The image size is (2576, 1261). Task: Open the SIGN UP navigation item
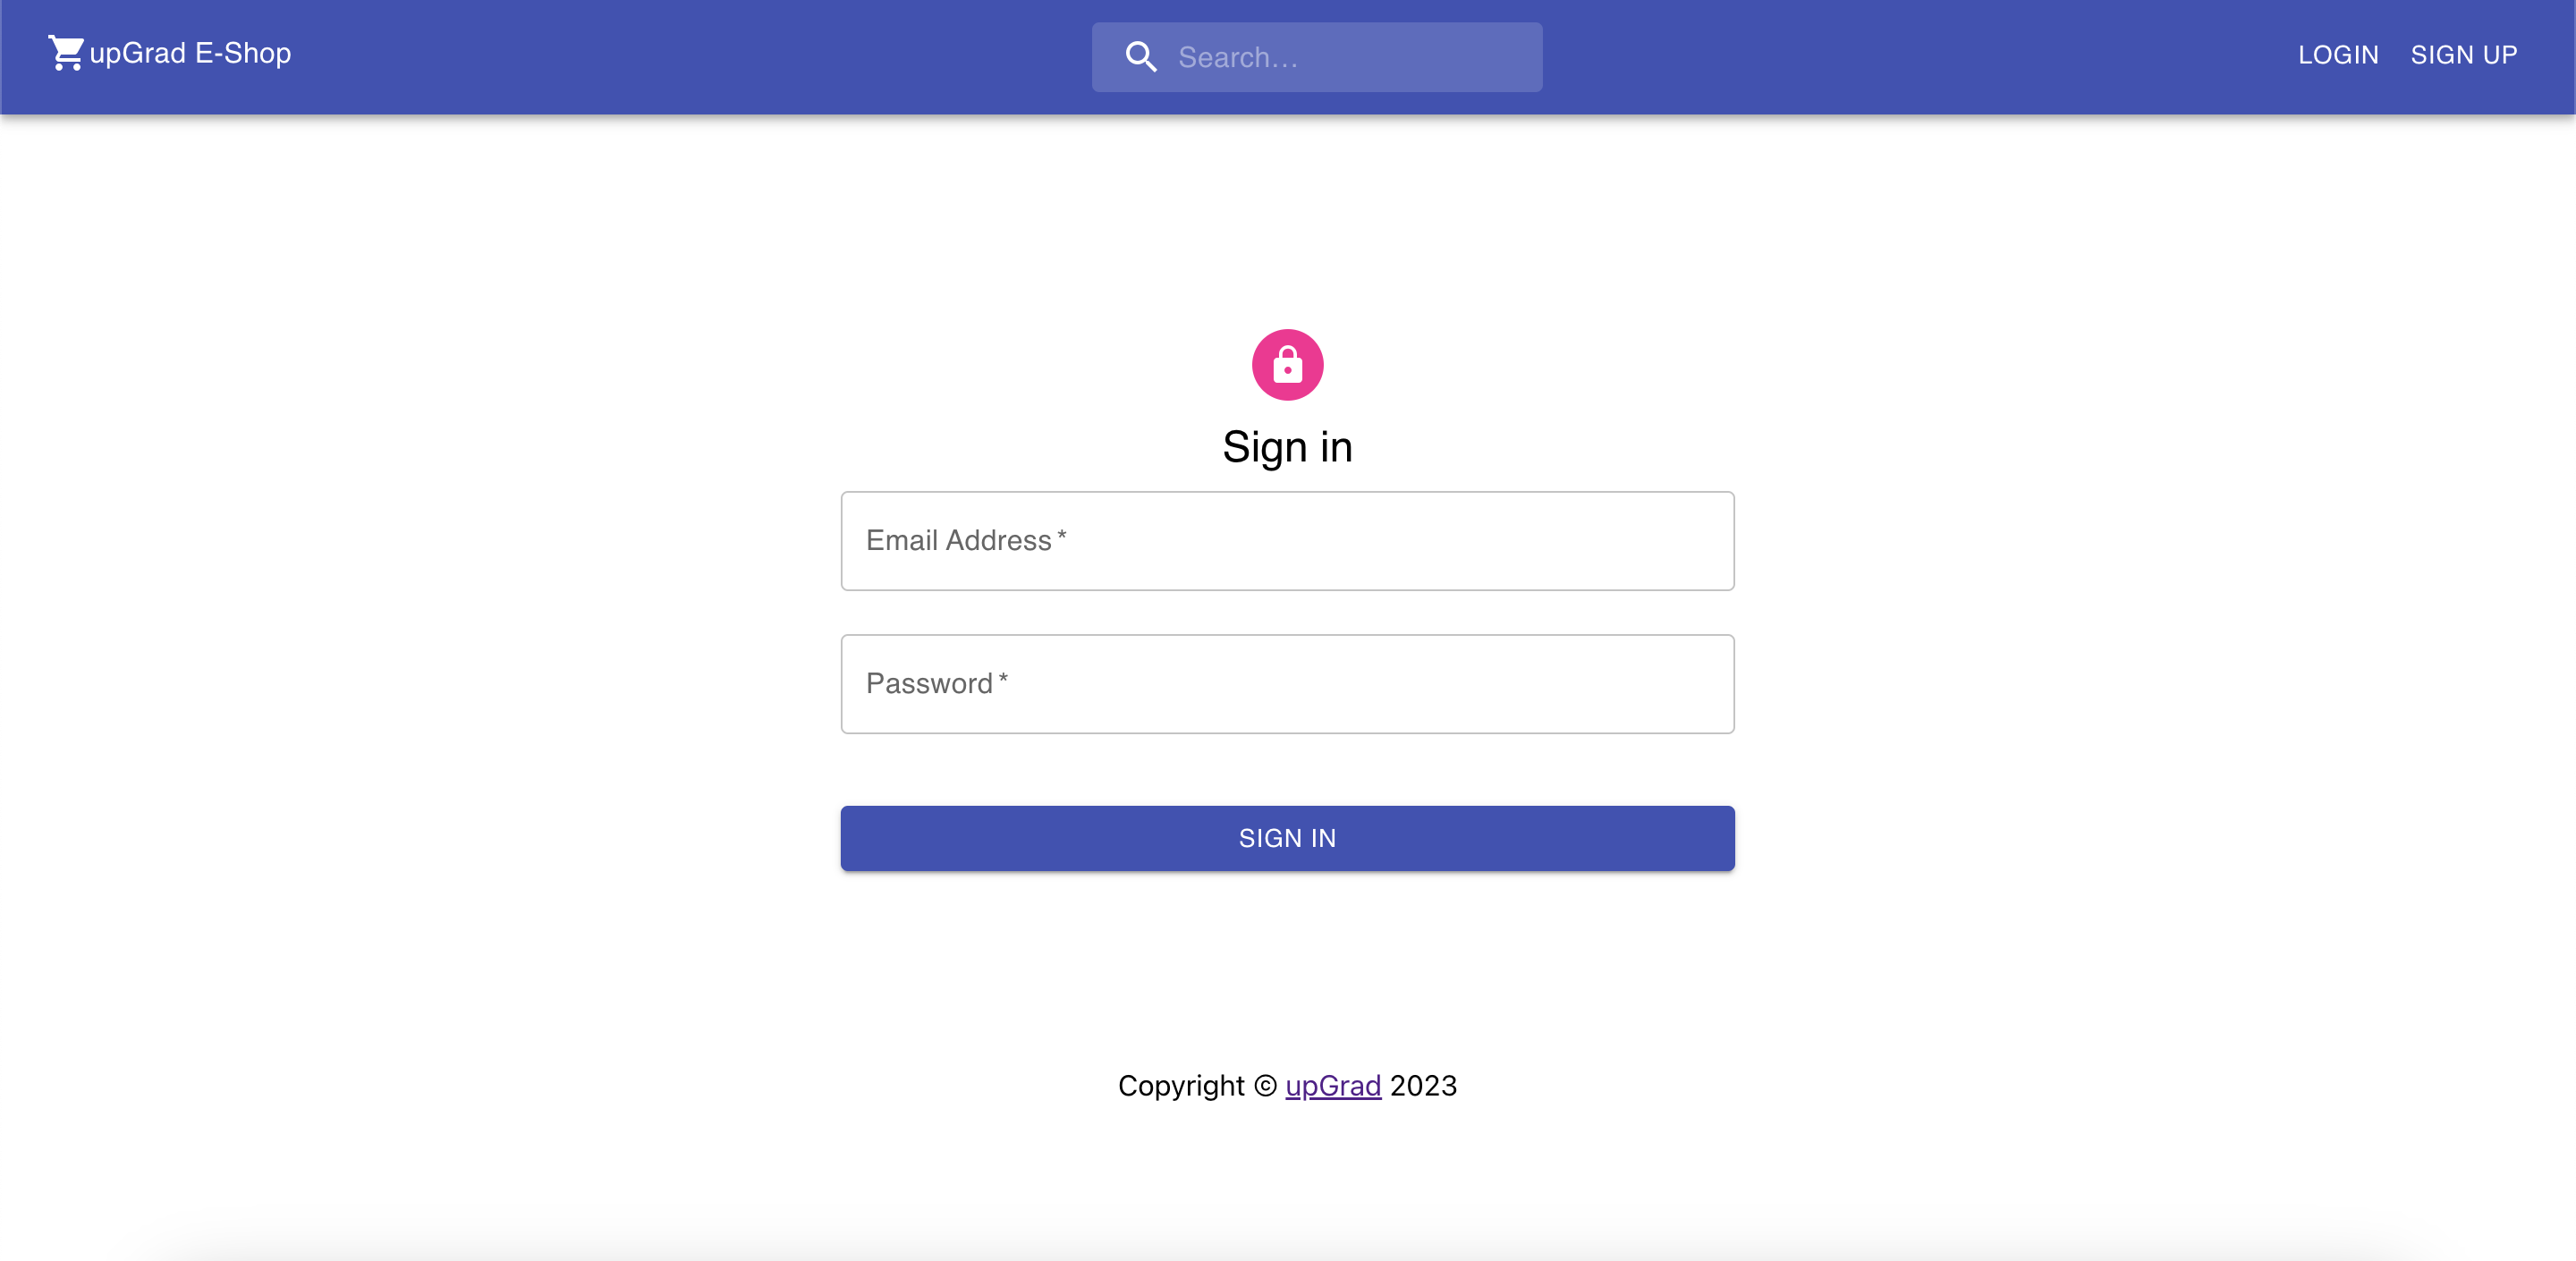click(2464, 55)
